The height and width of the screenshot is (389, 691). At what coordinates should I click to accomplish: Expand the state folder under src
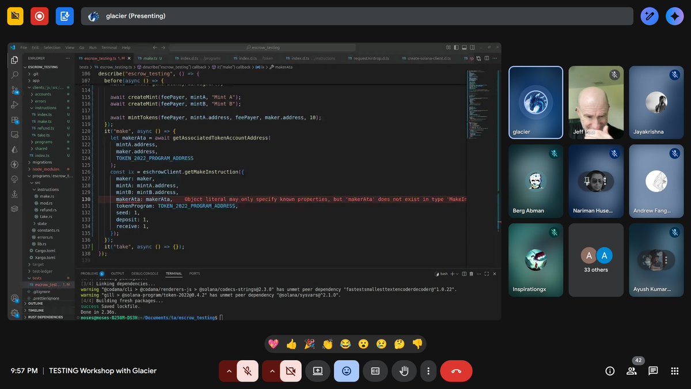point(42,224)
